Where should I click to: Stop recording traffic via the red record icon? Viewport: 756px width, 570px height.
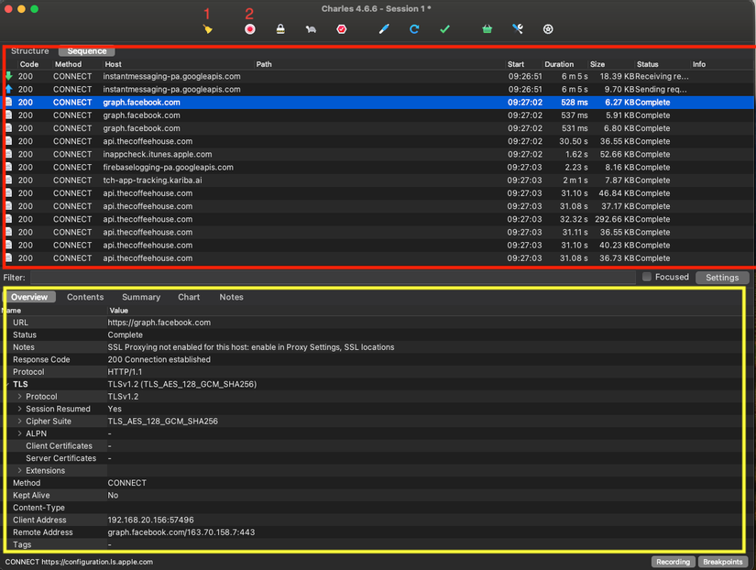click(247, 28)
